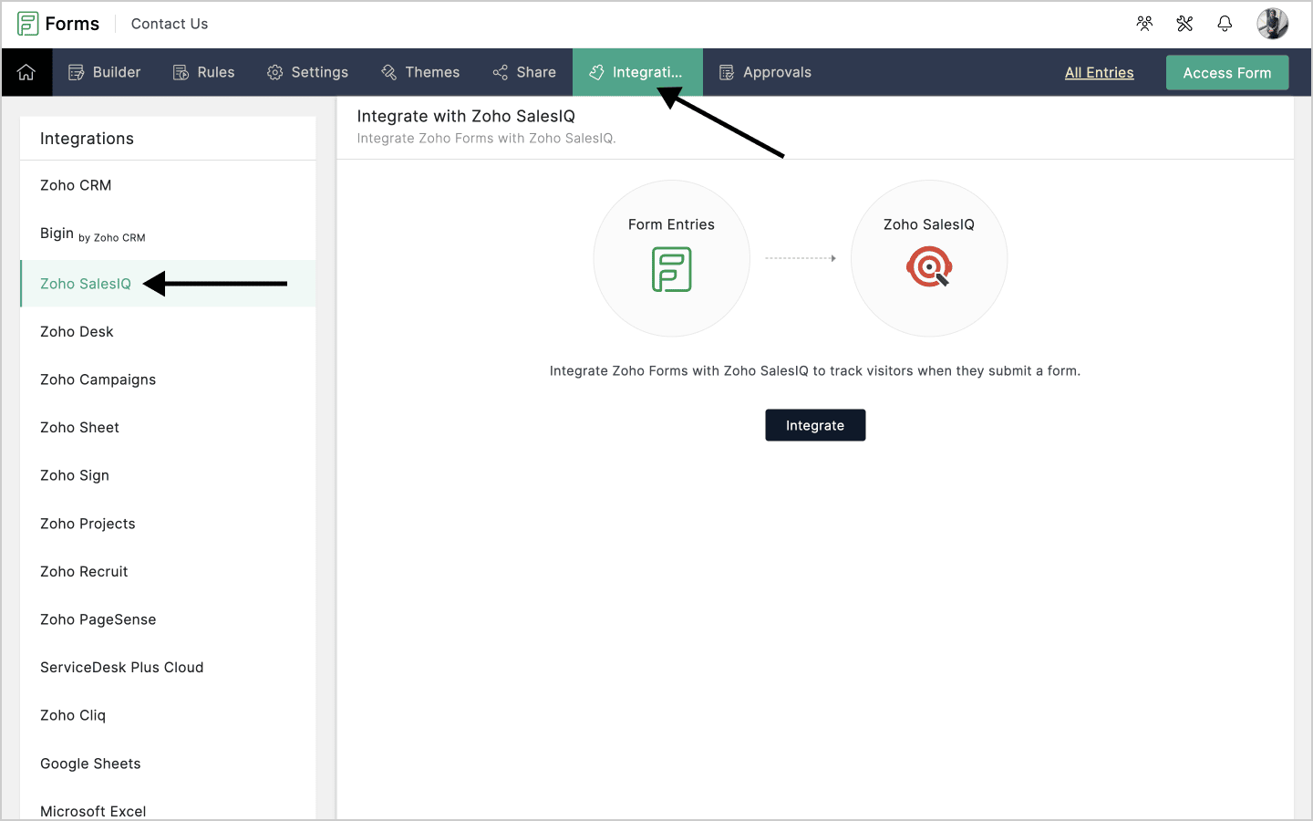Viewport: 1313px width, 821px height.
Task: Select Zoho Desk integration
Action: pos(168,332)
